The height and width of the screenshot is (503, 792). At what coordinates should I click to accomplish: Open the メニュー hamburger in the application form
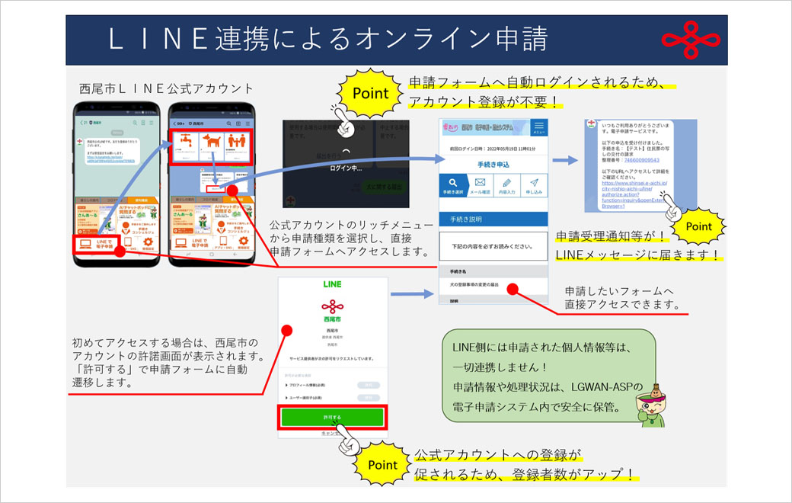point(539,127)
